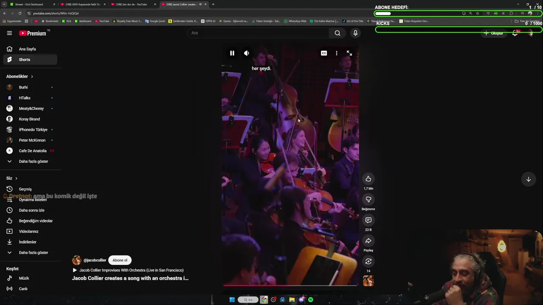This screenshot has height=305, width=543.
Task: Go to Ana Sayfa in sidebar
Action: (x=30, y=49)
